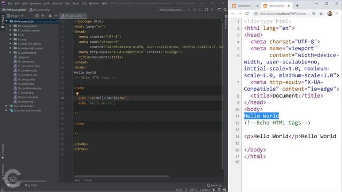342x192 pixels.
Task: Click the Search Everywhere magnifier icon
Action: 225,10
